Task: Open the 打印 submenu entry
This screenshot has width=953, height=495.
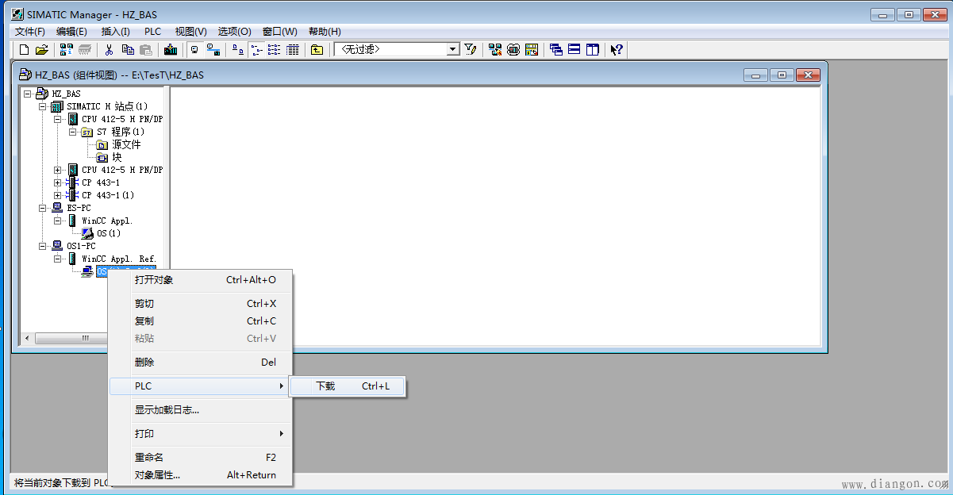Action: pyautogui.click(x=200, y=434)
